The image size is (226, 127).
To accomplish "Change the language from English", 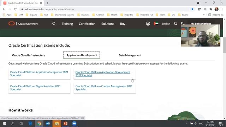I will 166,24.
